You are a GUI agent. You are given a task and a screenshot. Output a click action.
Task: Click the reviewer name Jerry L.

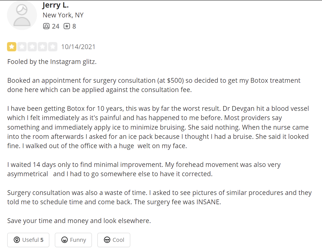pyautogui.click(x=55, y=5)
